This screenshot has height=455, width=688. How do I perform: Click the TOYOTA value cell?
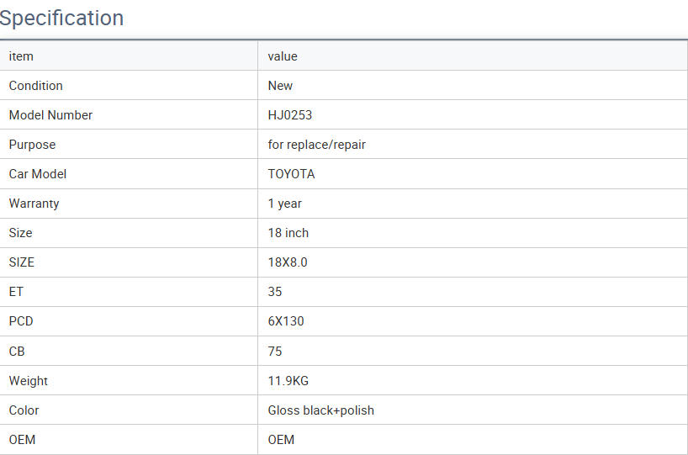(x=292, y=174)
